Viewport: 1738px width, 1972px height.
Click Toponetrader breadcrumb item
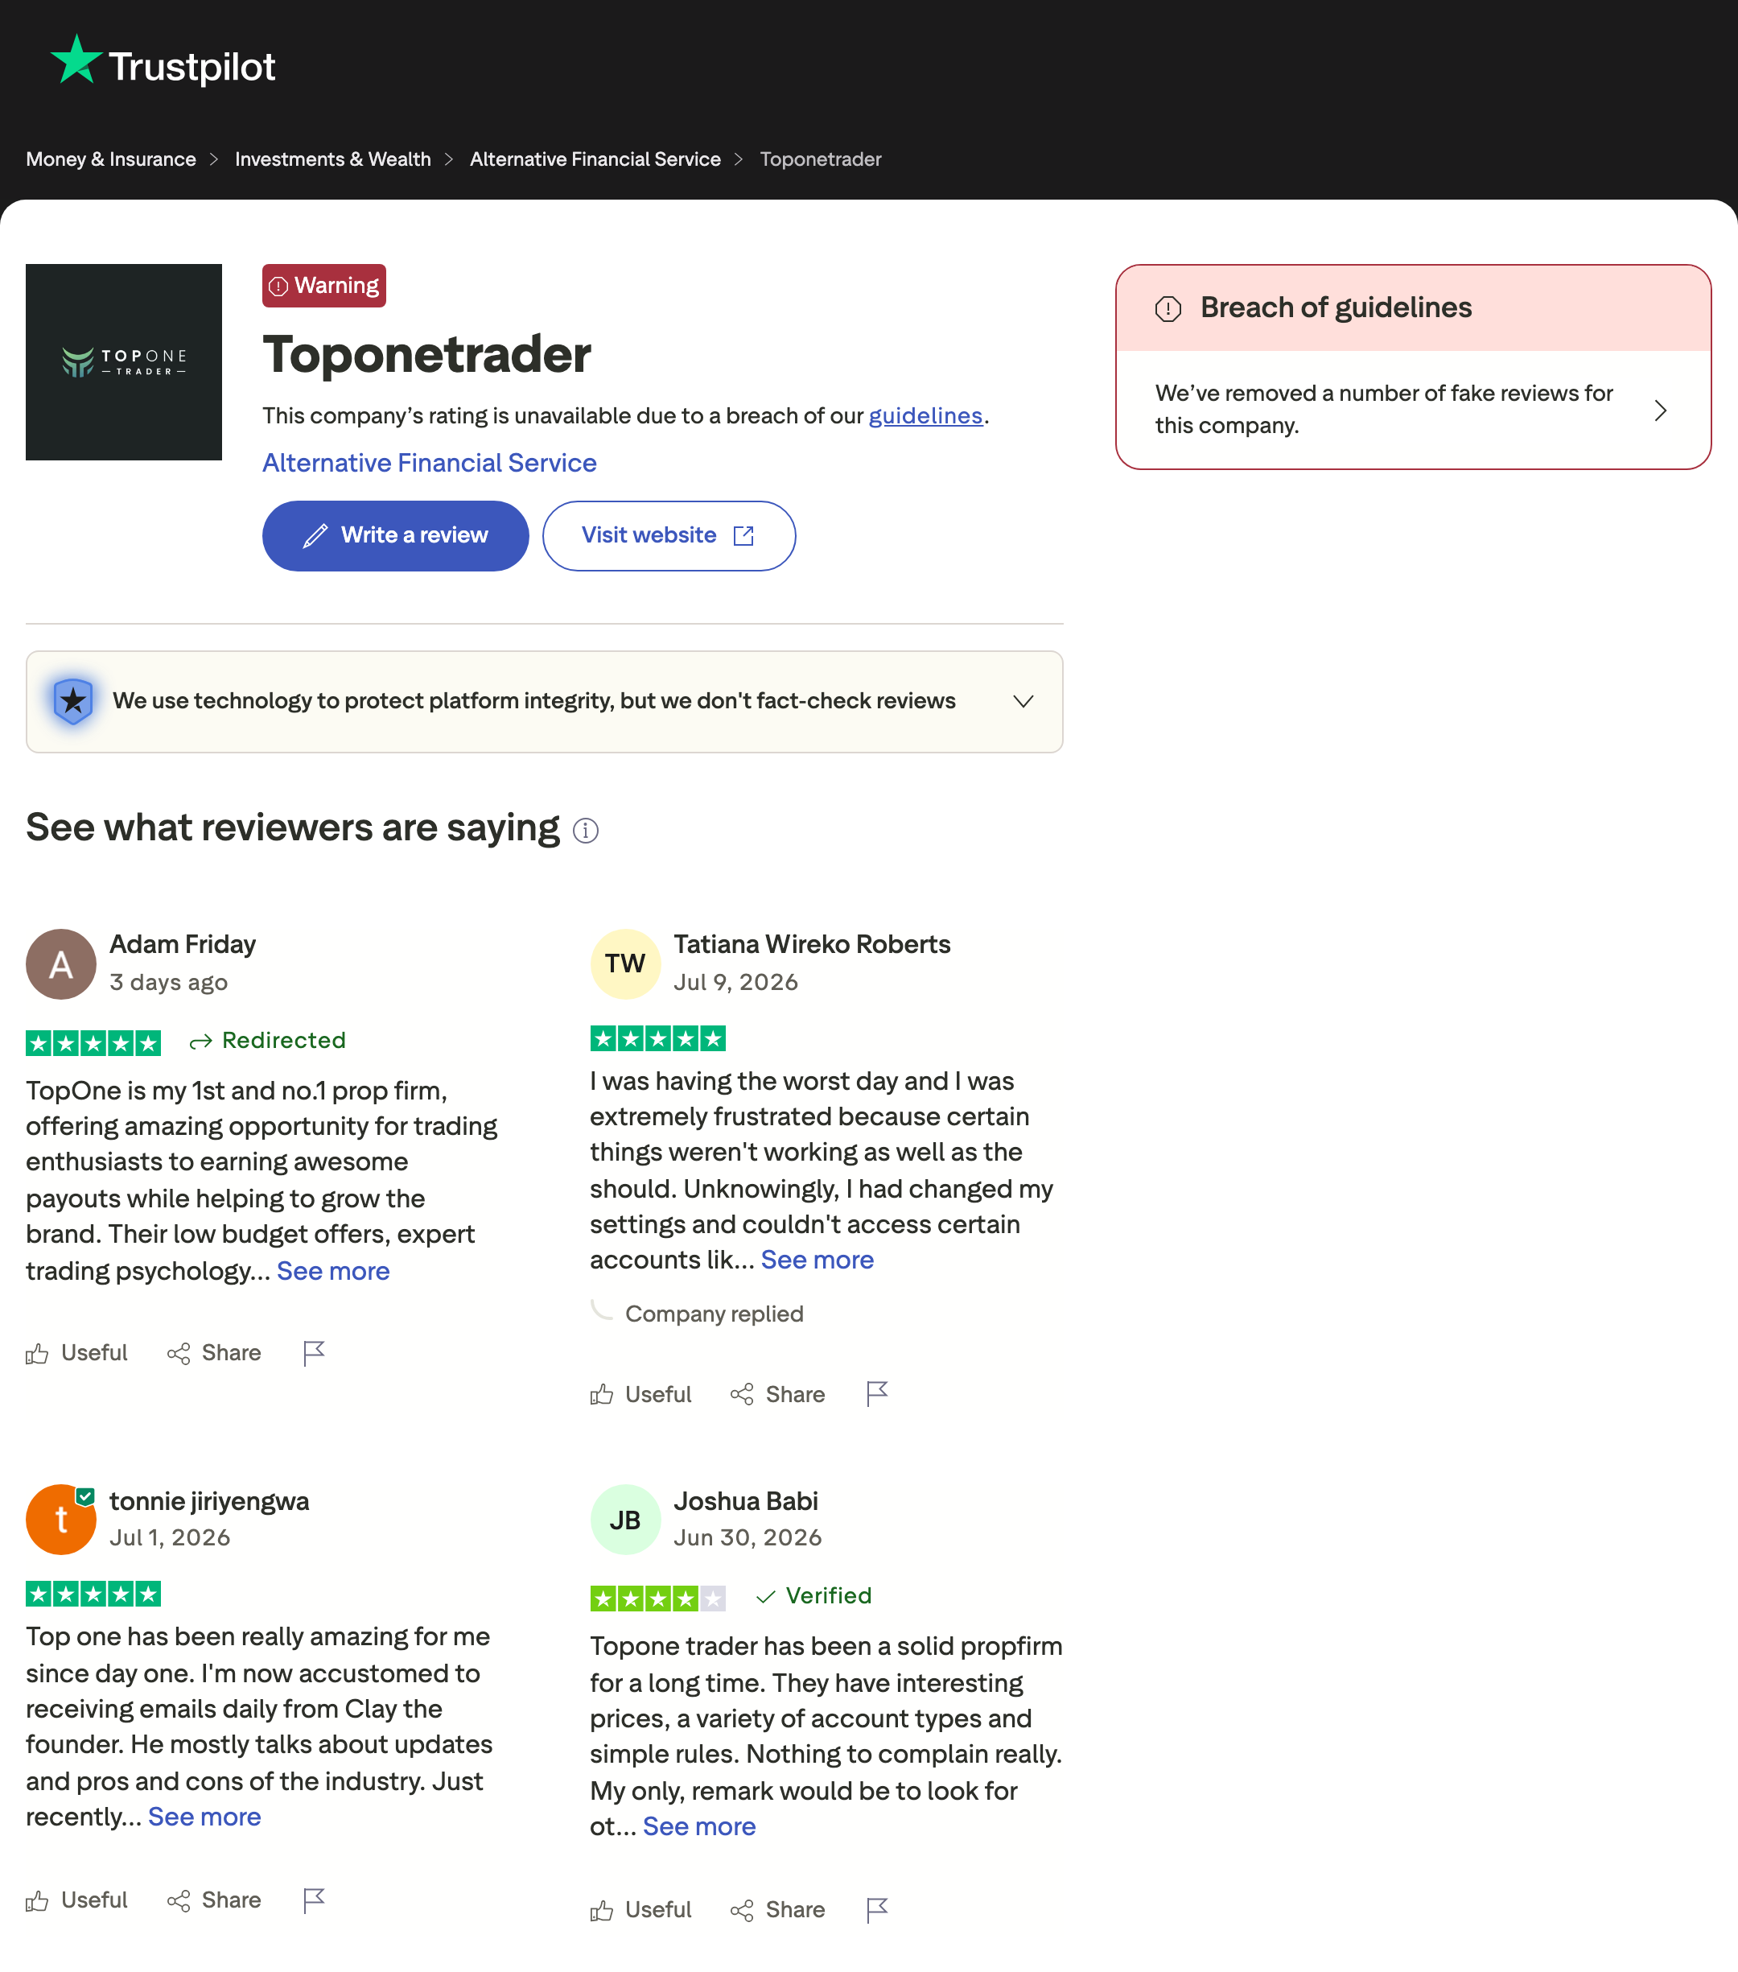[821, 159]
